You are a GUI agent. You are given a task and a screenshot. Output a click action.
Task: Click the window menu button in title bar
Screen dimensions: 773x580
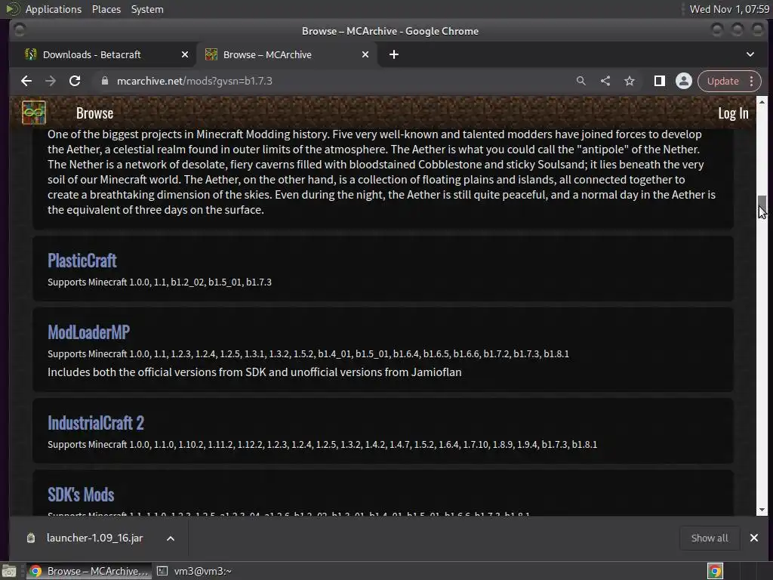click(x=20, y=30)
